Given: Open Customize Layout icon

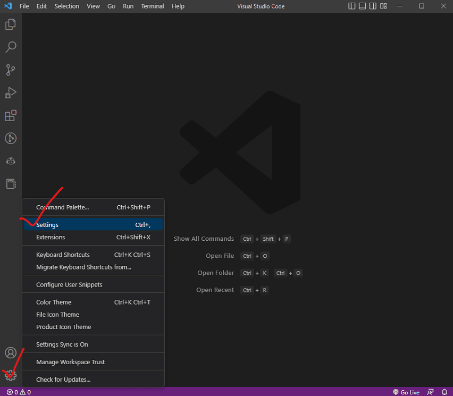Looking at the screenshot, I should coord(384,6).
